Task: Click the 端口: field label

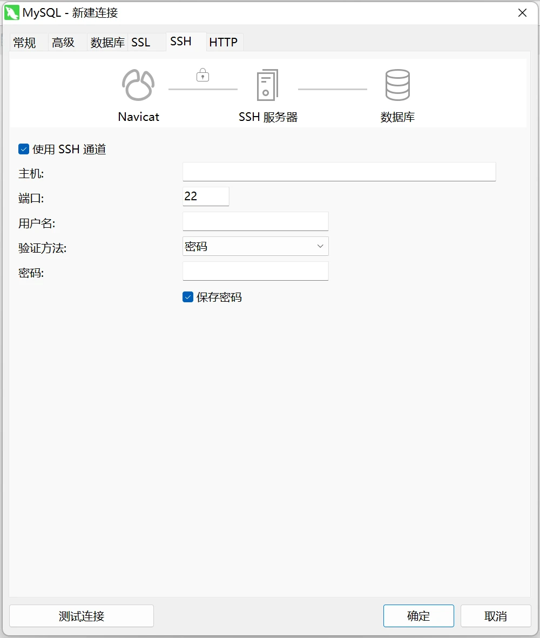Action: click(31, 199)
